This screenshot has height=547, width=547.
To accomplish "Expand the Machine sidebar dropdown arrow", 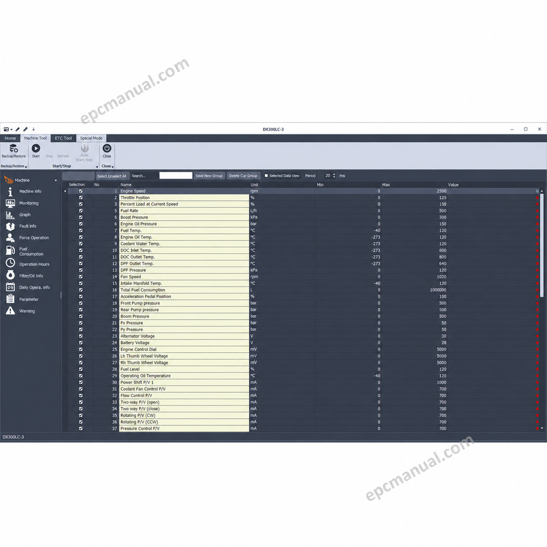I will 56,181.
